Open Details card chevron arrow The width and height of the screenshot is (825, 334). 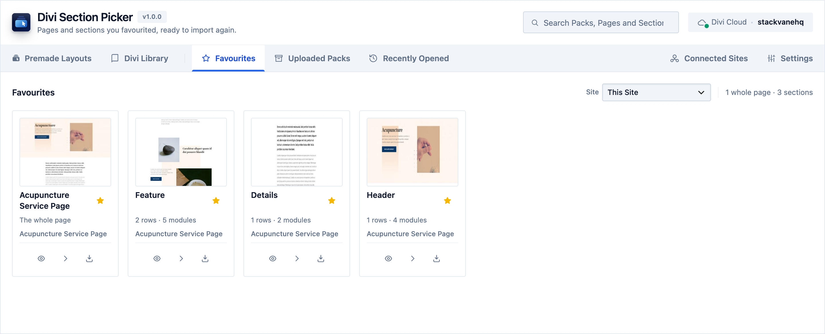click(297, 258)
